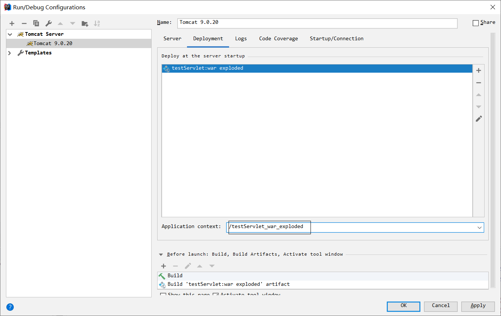Click the Name input field
Image resolution: width=501 pixels, height=316 pixels.
[317, 23]
